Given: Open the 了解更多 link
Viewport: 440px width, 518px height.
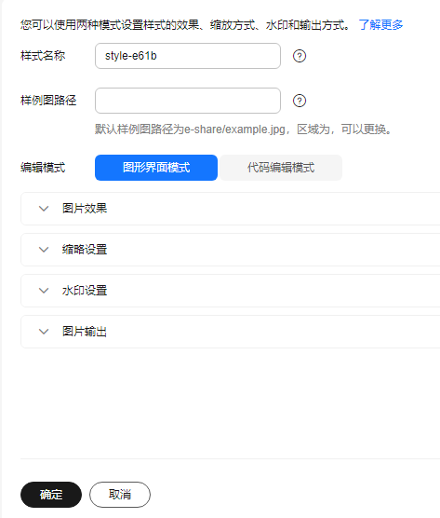Looking at the screenshot, I should tap(380, 25).
